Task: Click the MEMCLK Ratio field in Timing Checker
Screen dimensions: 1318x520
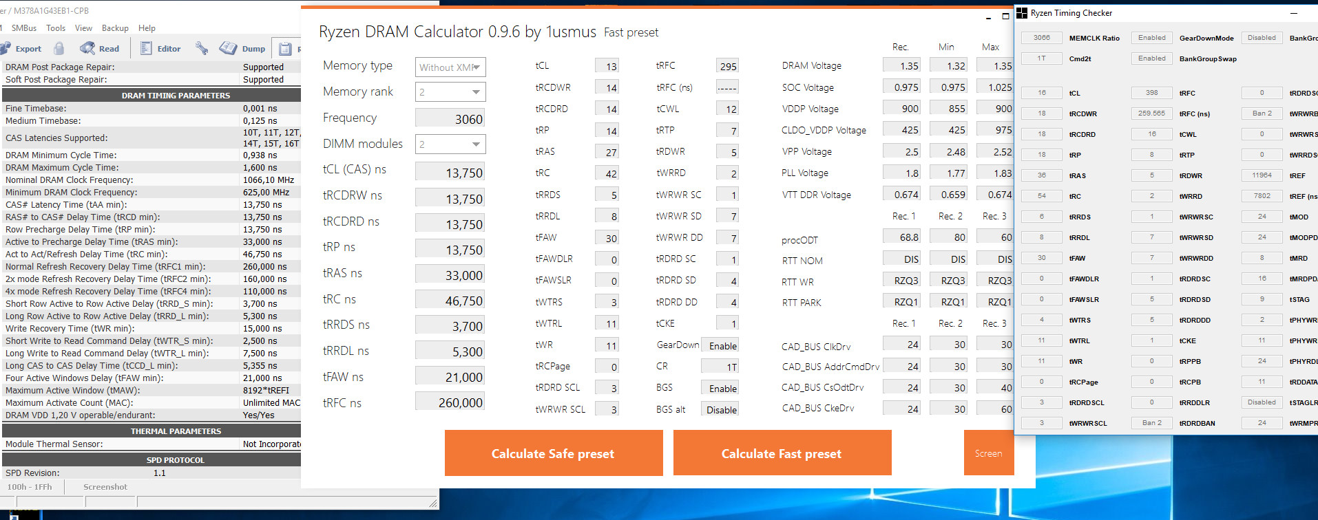Action: pos(1042,38)
